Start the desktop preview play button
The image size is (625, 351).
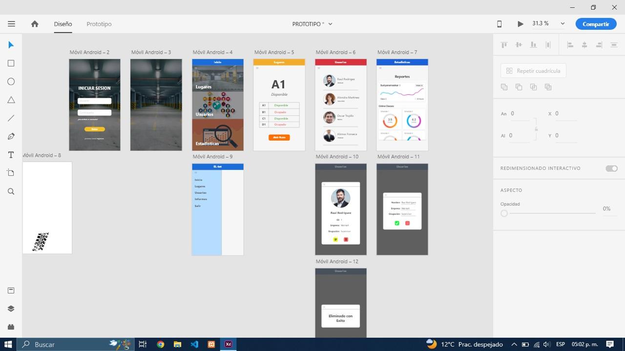521,24
